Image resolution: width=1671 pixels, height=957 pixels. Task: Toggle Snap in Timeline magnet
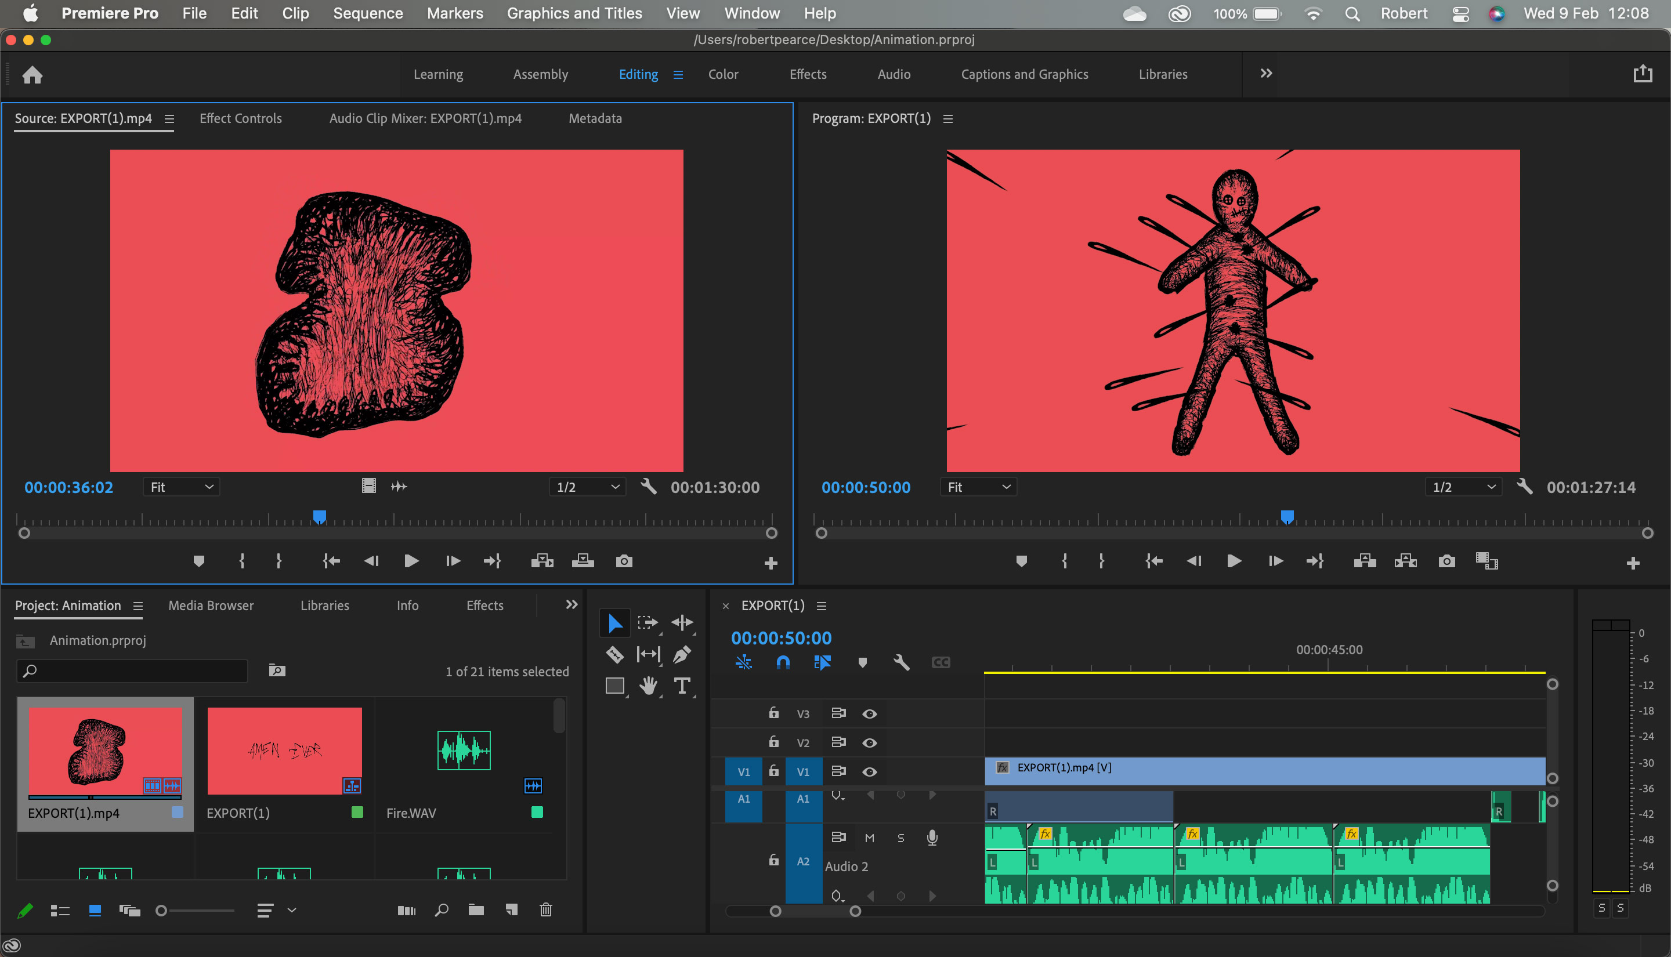point(782,662)
